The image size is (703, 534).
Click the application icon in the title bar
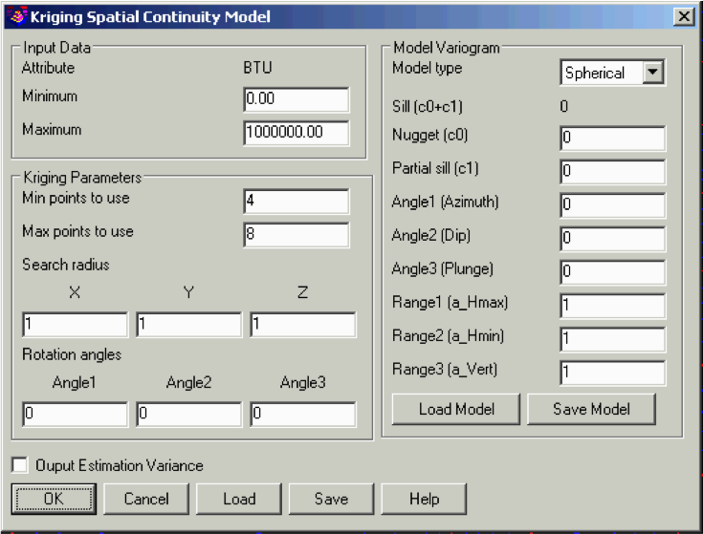pos(17,16)
